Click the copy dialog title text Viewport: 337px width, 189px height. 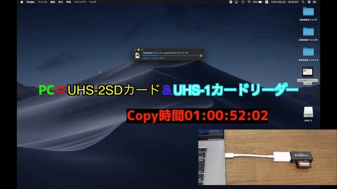[165, 52]
